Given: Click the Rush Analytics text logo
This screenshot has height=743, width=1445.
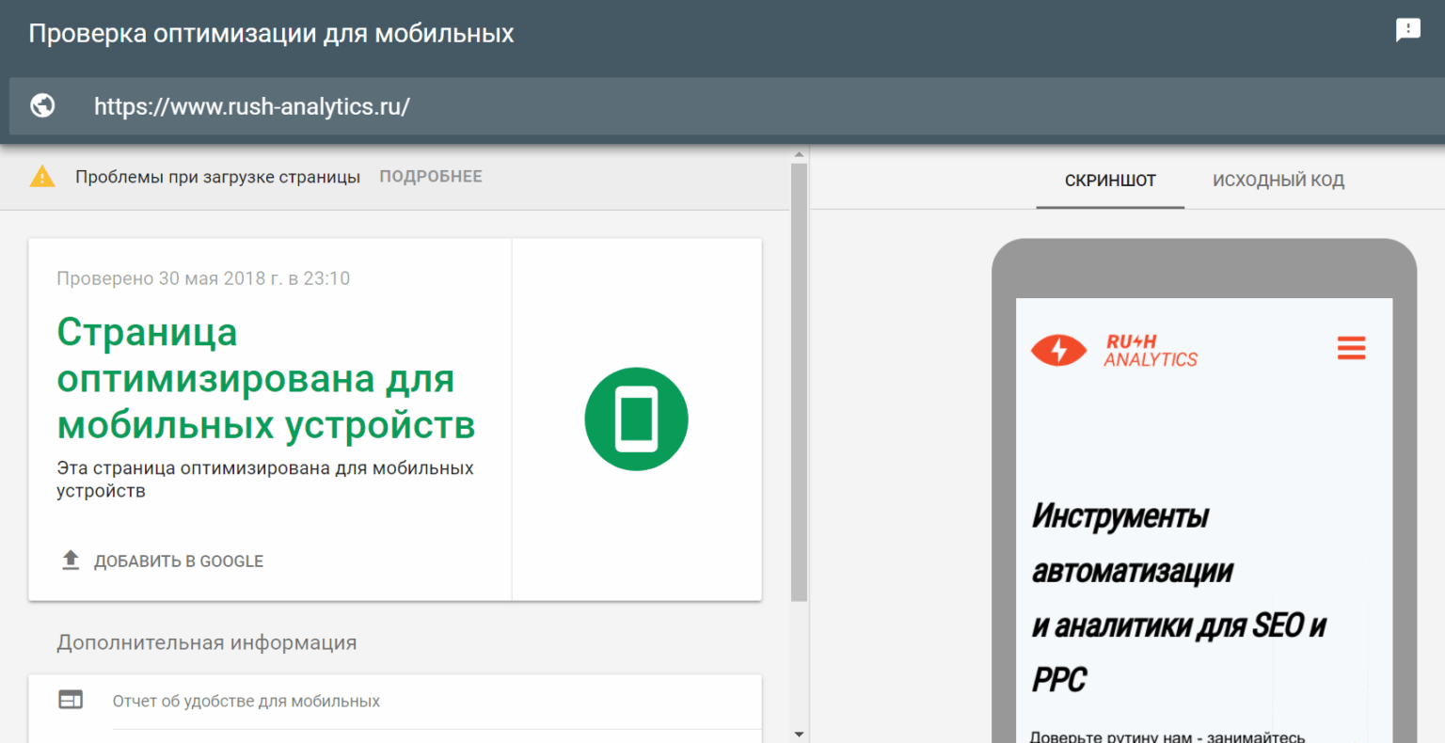Looking at the screenshot, I should point(1150,351).
